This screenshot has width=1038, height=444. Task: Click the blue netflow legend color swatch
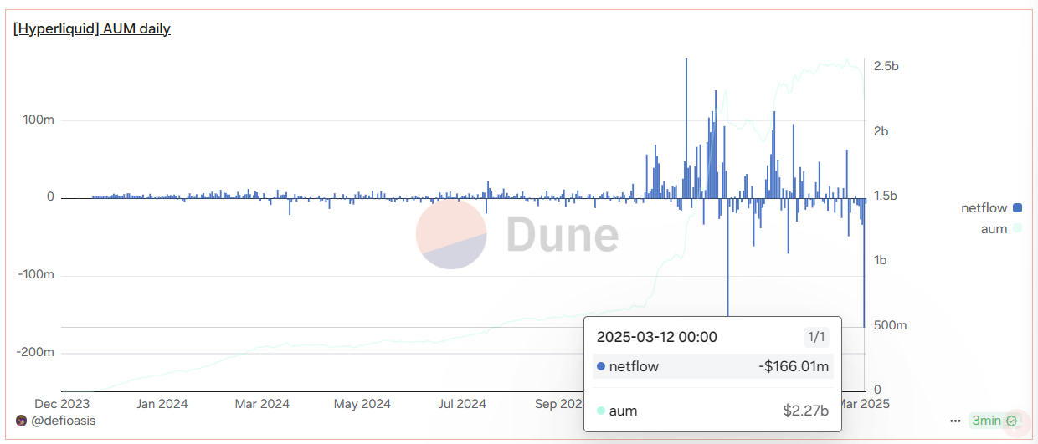(1017, 208)
